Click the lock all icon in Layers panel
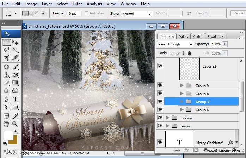The height and width of the screenshot is (158, 246). click(x=189, y=53)
